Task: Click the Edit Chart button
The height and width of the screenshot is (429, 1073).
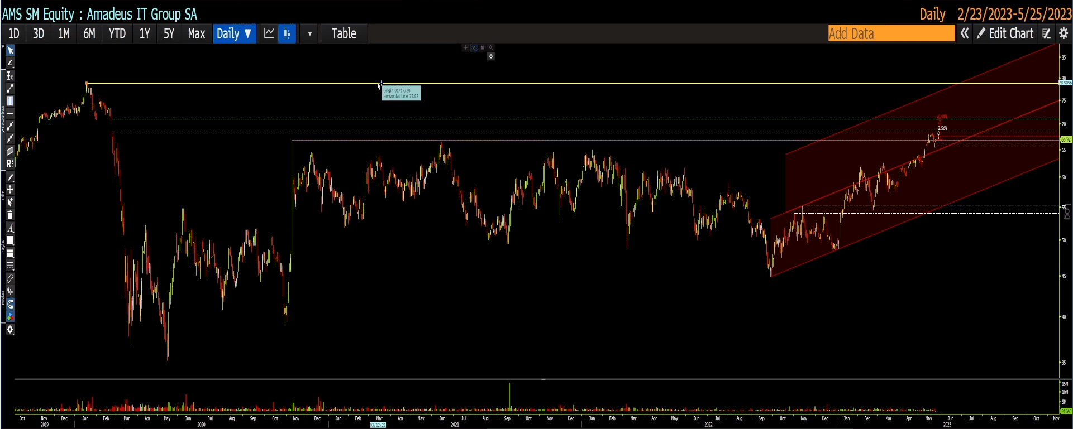Action: pyautogui.click(x=1005, y=33)
